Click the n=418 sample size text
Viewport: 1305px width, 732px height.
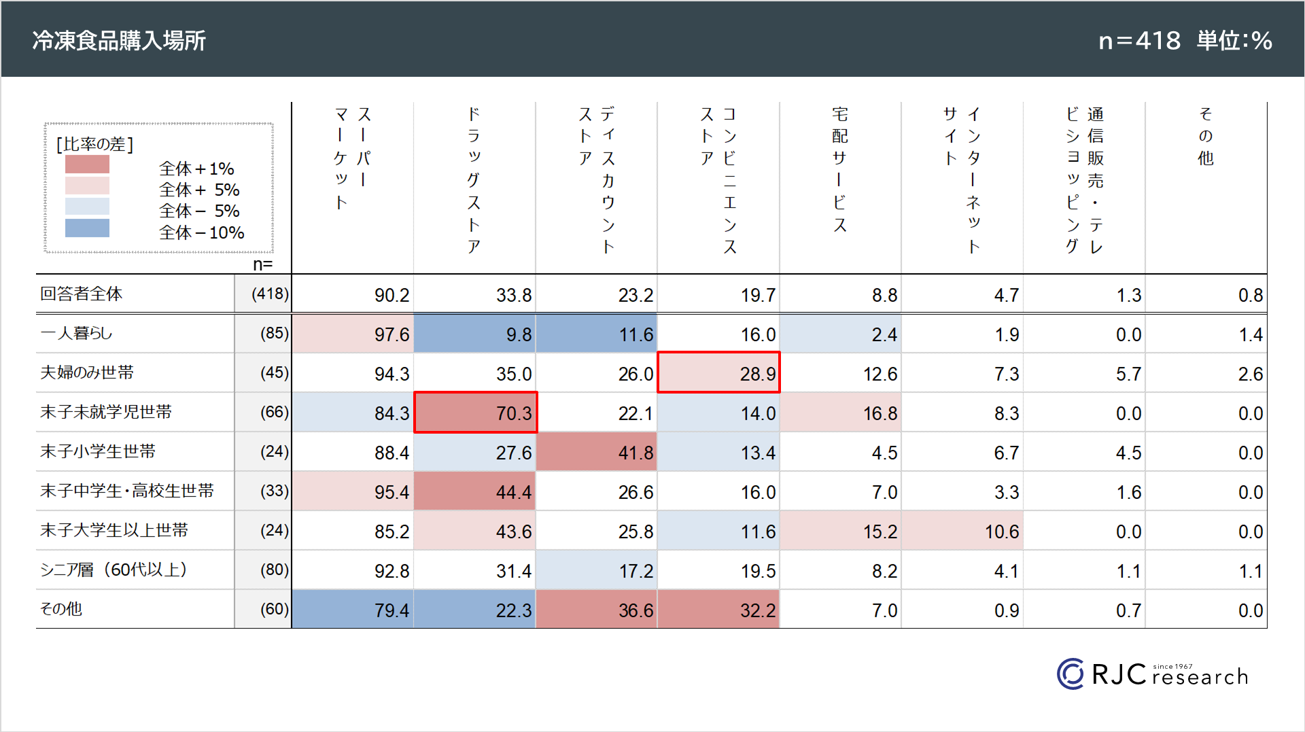pos(1139,41)
